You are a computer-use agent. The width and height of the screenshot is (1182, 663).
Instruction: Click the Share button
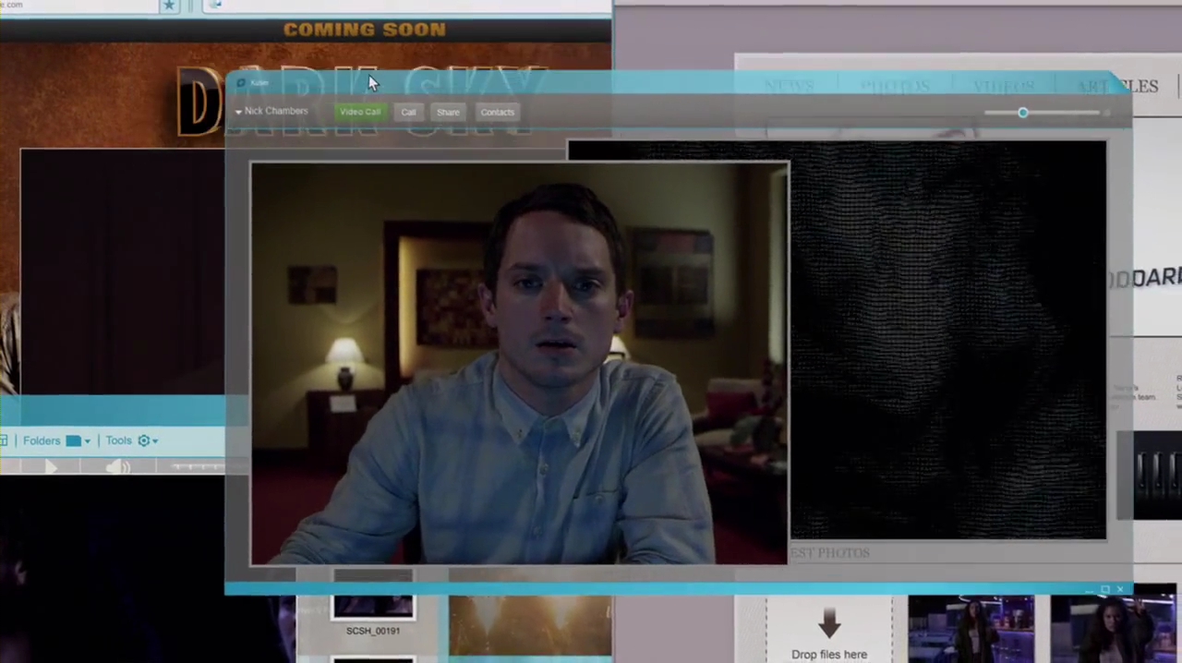click(x=448, y=112)
